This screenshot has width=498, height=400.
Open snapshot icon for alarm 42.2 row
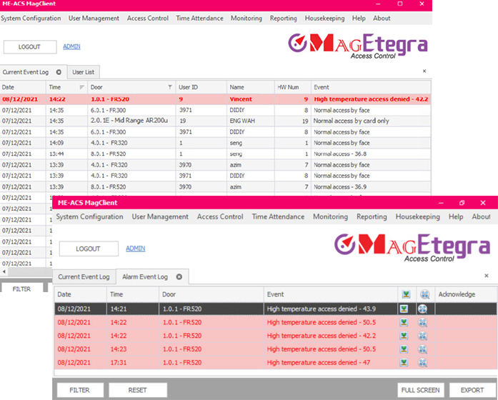click(x=404, y=336)
